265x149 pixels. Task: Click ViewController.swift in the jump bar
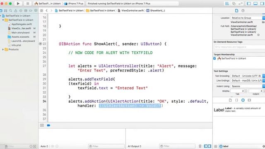pos(131,10)
